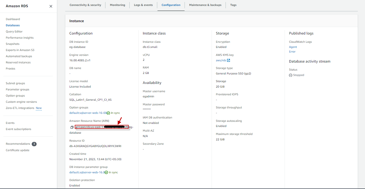365x189 pixels.
Task: Click instance class db.t3.small
Action: pos(150,47)
